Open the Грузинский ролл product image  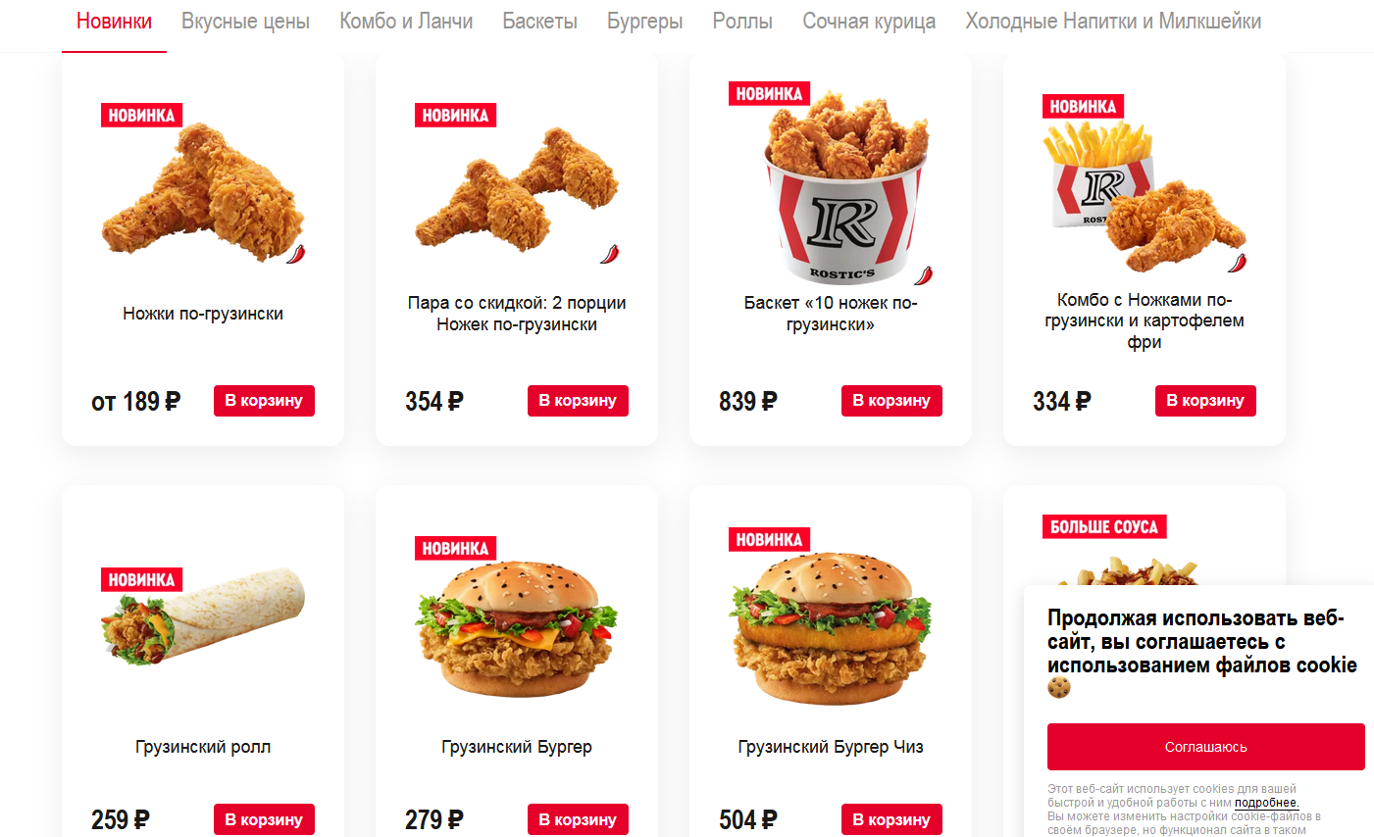(203, 617)
